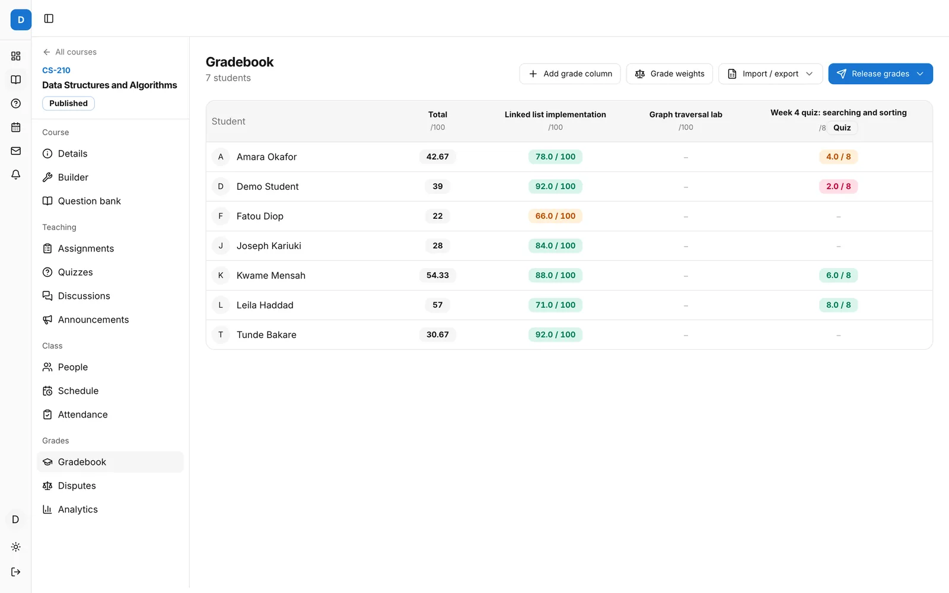This screenshot has height=593, width=949.
Task: Select Amara Okafor's 78.0 / 100 grade
Action: pos(555,157)
